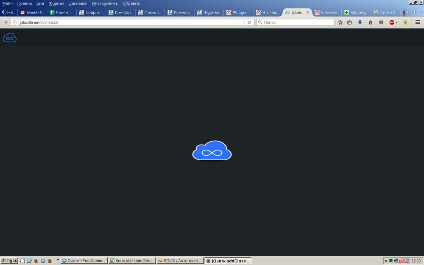
Task: Launch last Firefox quick launch icon
Action: (50, 261)
